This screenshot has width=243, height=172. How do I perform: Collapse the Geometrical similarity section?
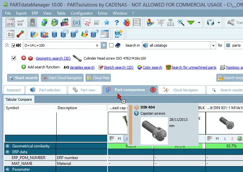[x=7, y=146]
